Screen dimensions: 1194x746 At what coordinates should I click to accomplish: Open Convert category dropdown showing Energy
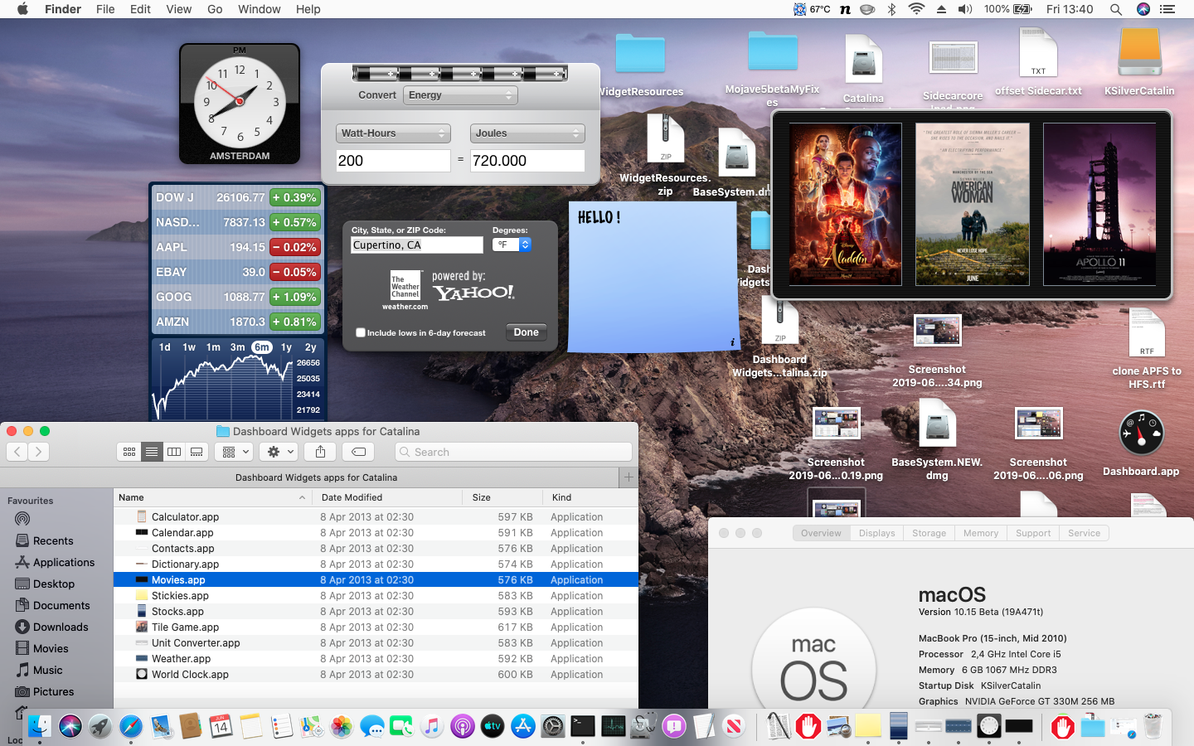460,95
